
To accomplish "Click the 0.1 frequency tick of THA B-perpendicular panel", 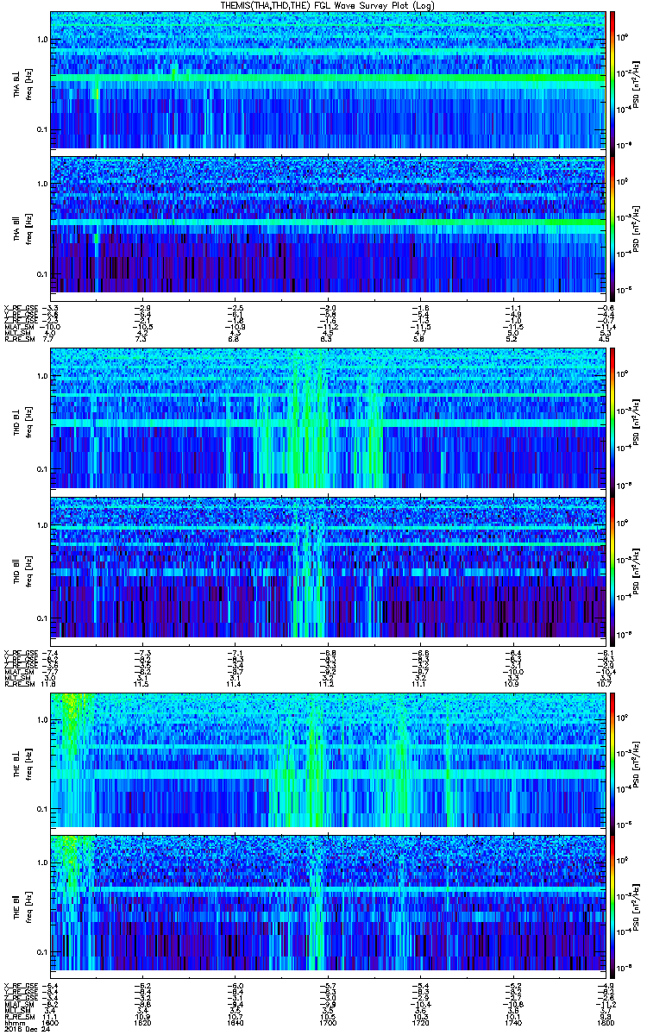I will 41,130.
